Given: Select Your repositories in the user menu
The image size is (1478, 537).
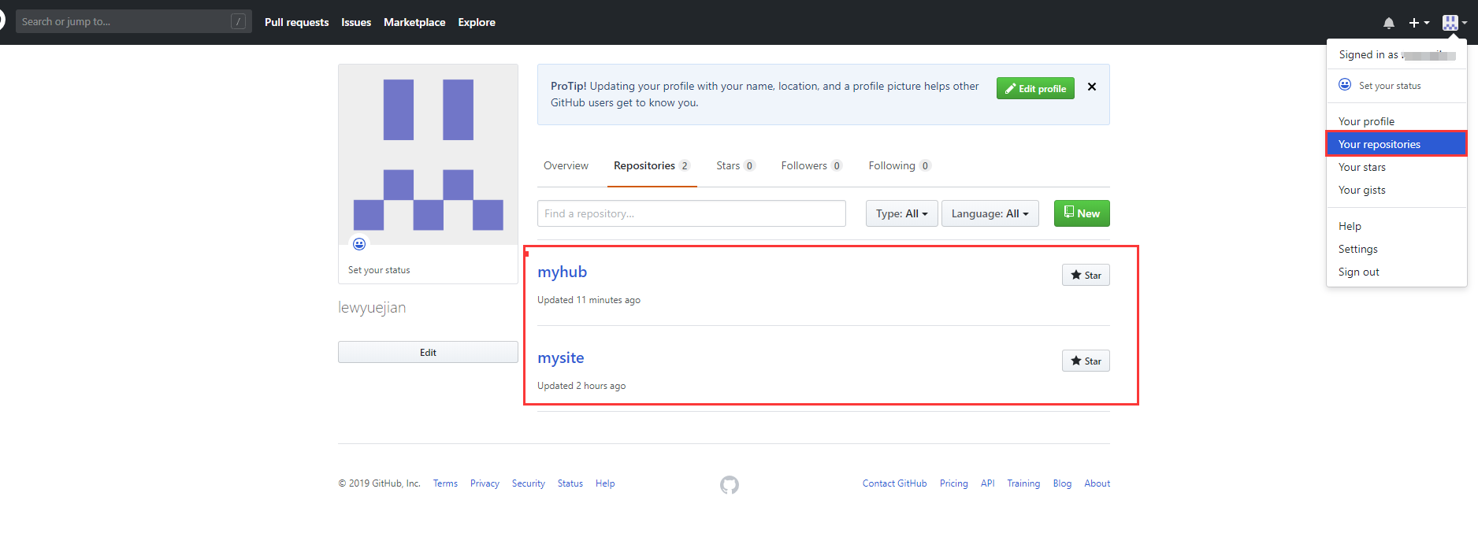Looking at the screenshot, I should pos(1396,144).
